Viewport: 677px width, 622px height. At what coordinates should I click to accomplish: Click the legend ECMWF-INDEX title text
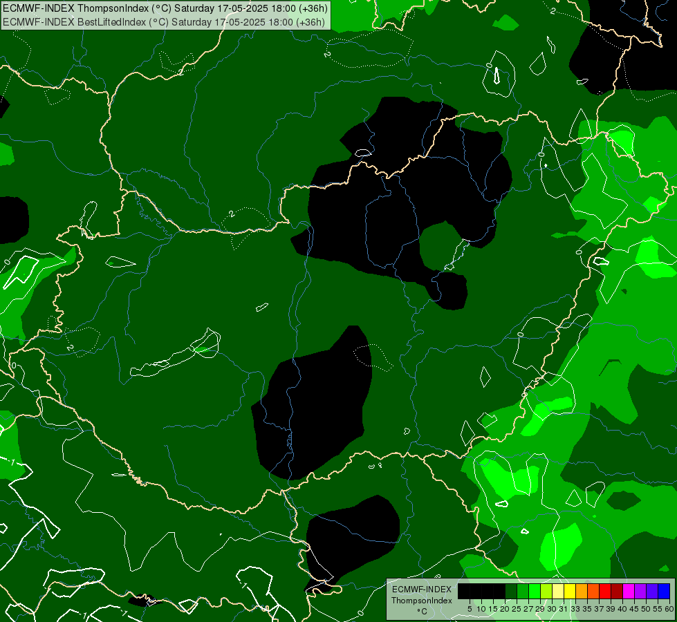point(422,590)
